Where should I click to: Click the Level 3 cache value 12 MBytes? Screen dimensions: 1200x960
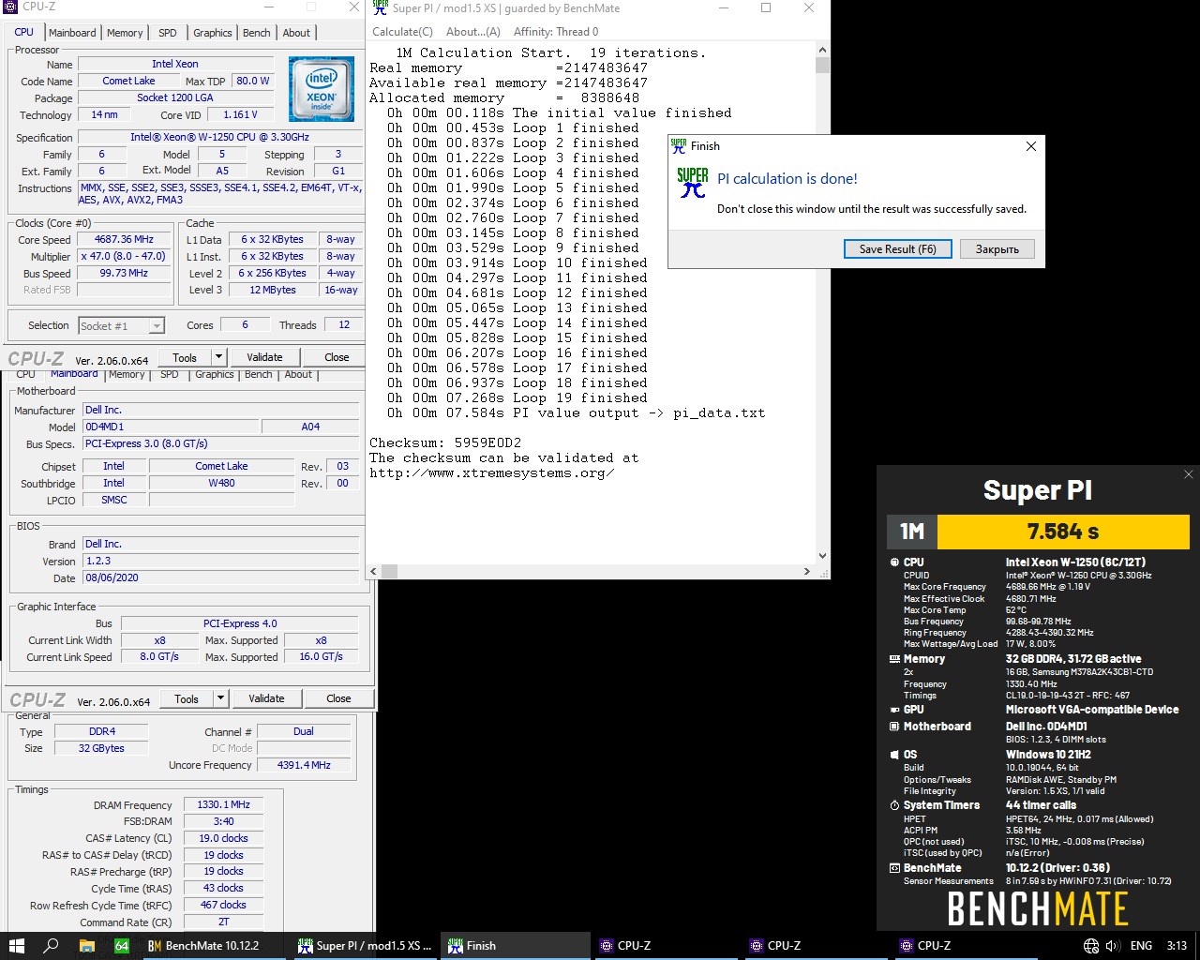[x=273, y=290]
